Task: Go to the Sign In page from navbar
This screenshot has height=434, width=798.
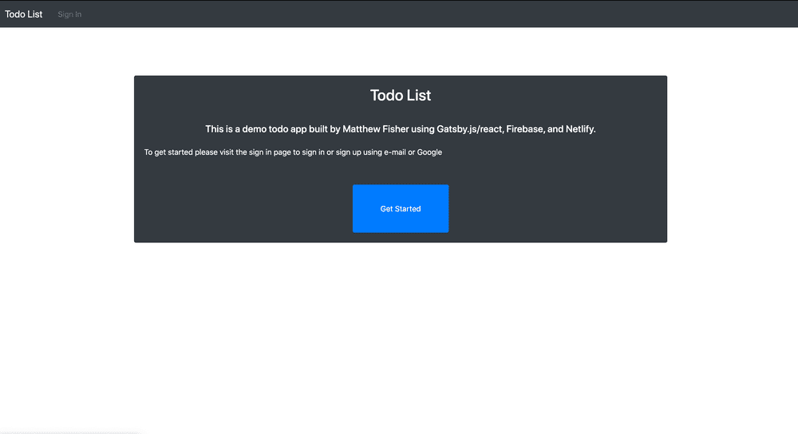Action: click(69, 14)
